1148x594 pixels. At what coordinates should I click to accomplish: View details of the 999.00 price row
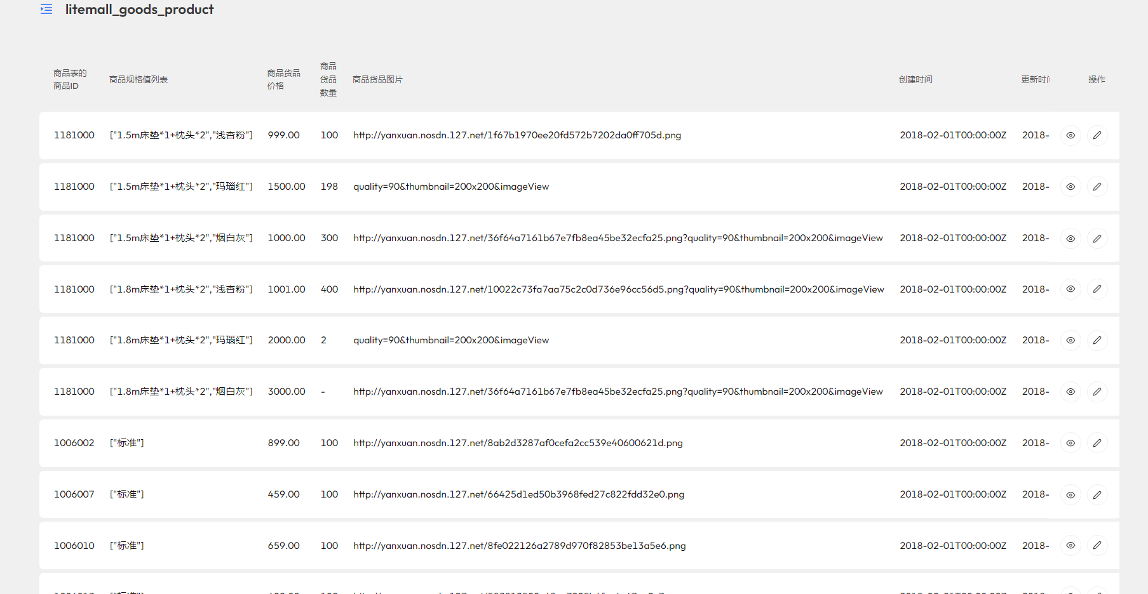click(1070, 135)
